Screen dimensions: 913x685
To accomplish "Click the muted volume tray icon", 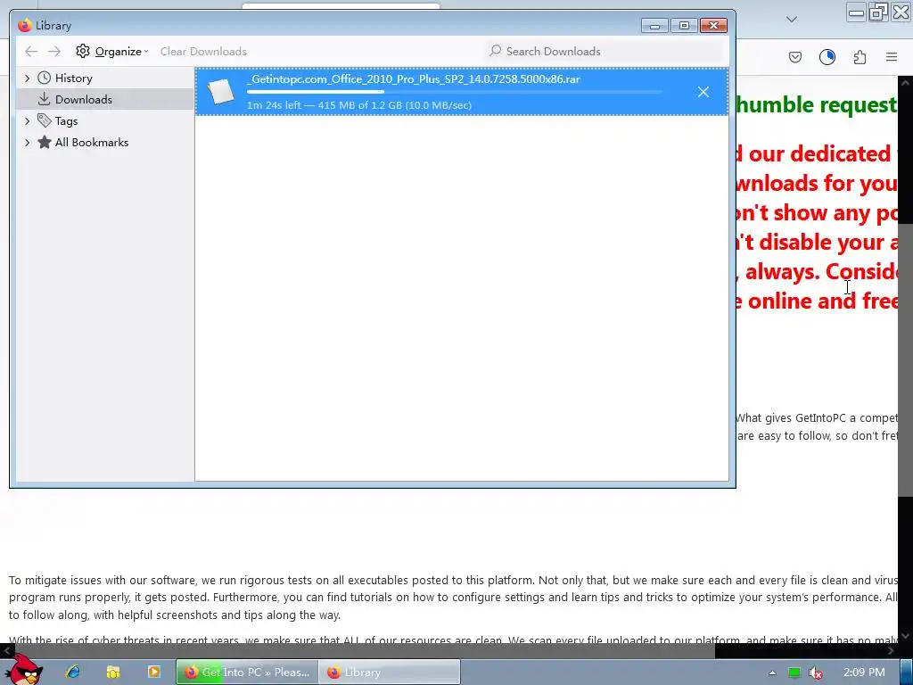I will [816, 673].
